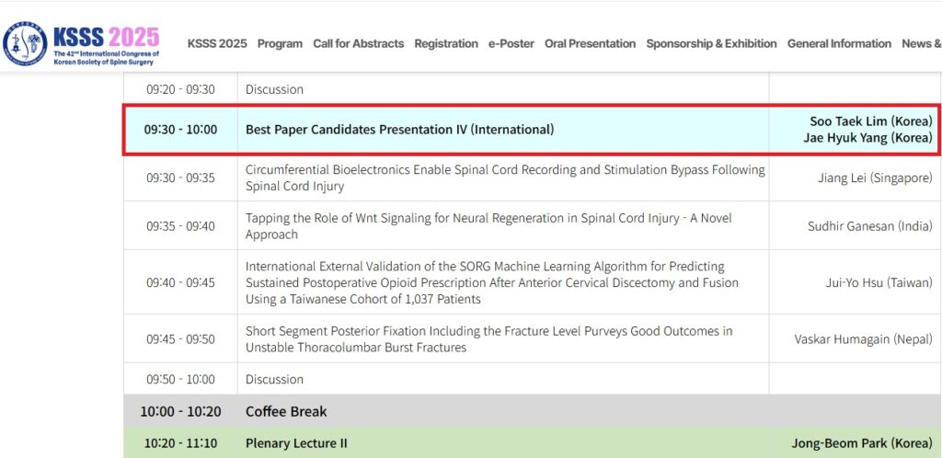Click the Coffee Break row
The width and height of the screenshot is (942, 458).
[x=533, y=412]
